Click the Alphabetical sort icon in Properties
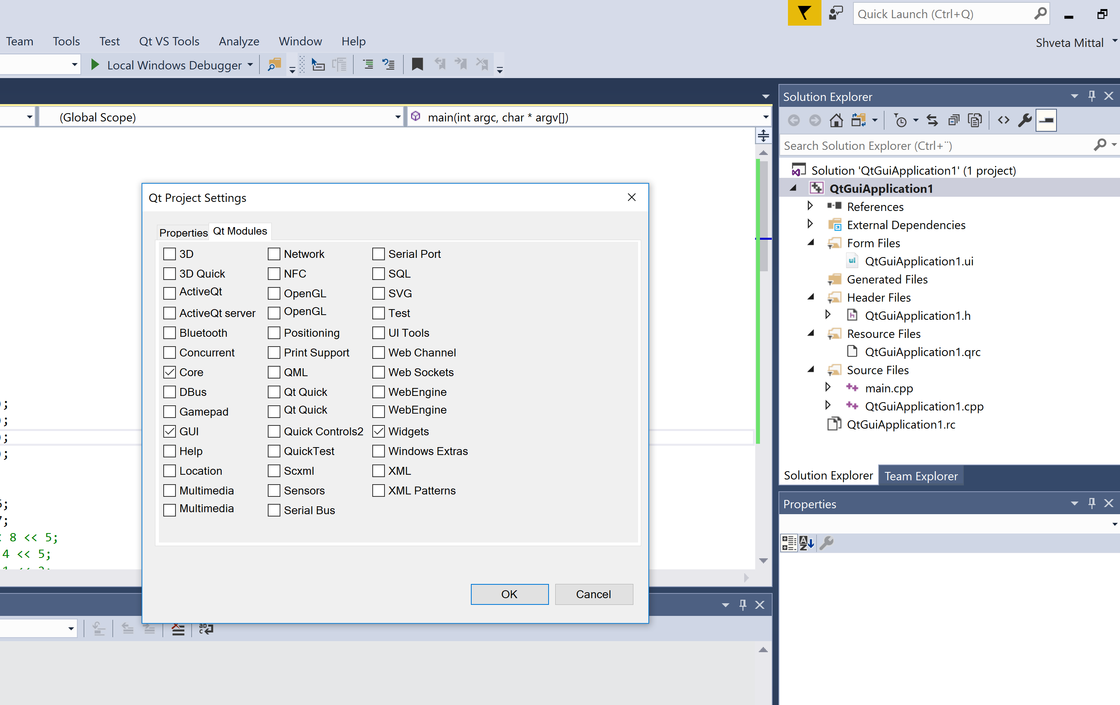The width and height of the screenshot is (1120, 705). pos(806,543)
